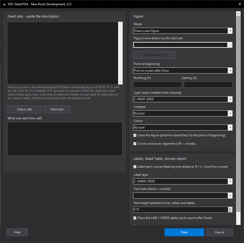This screenshot has width=244, height=243.
Task: Click the VDC Deed Plot title bar icon
Action: coord(4,4)
